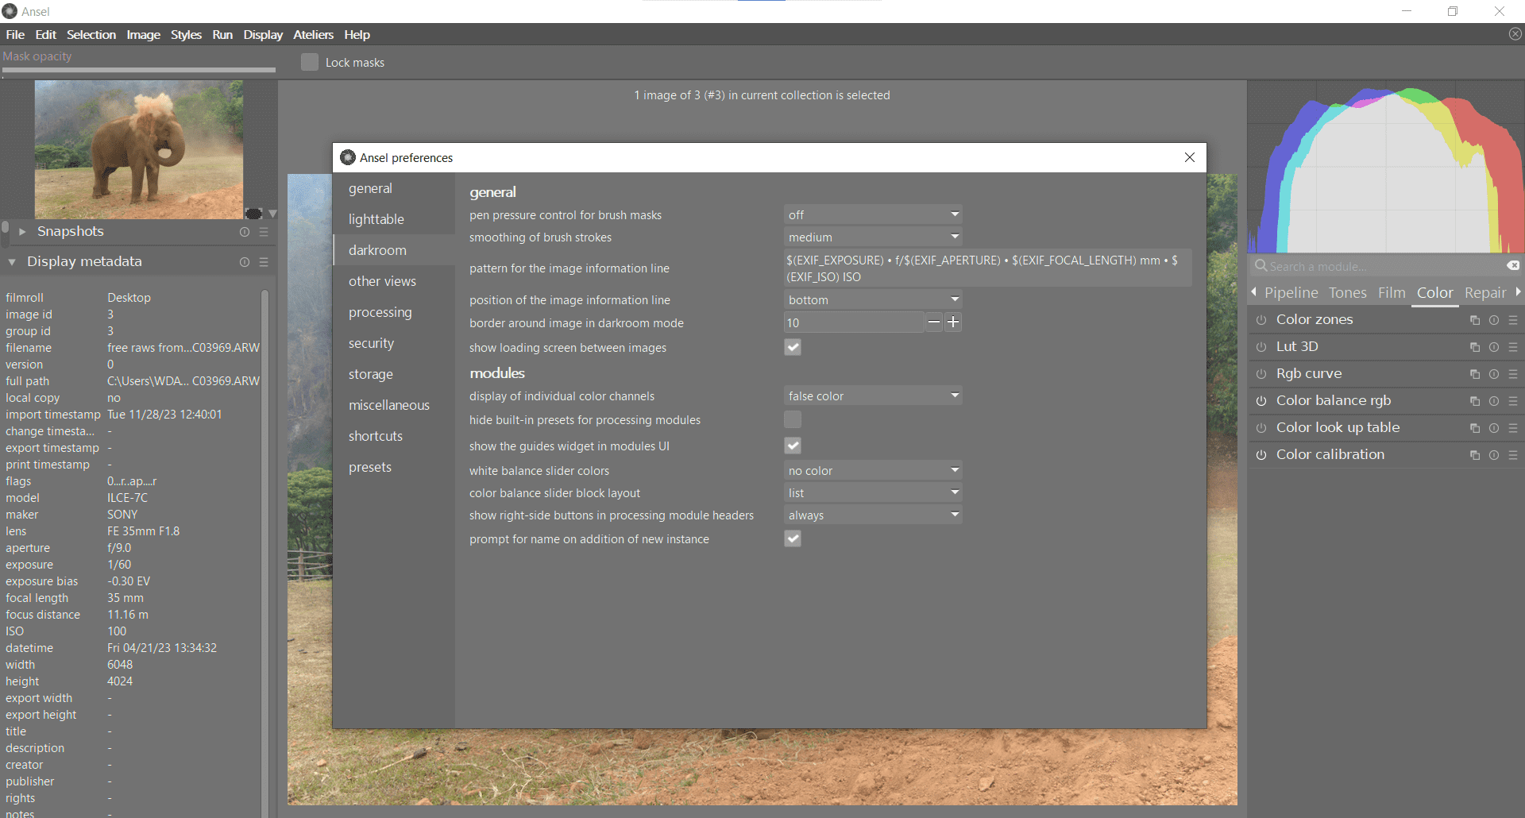Show previous module group tabs with left arrow

[1254, 292]
